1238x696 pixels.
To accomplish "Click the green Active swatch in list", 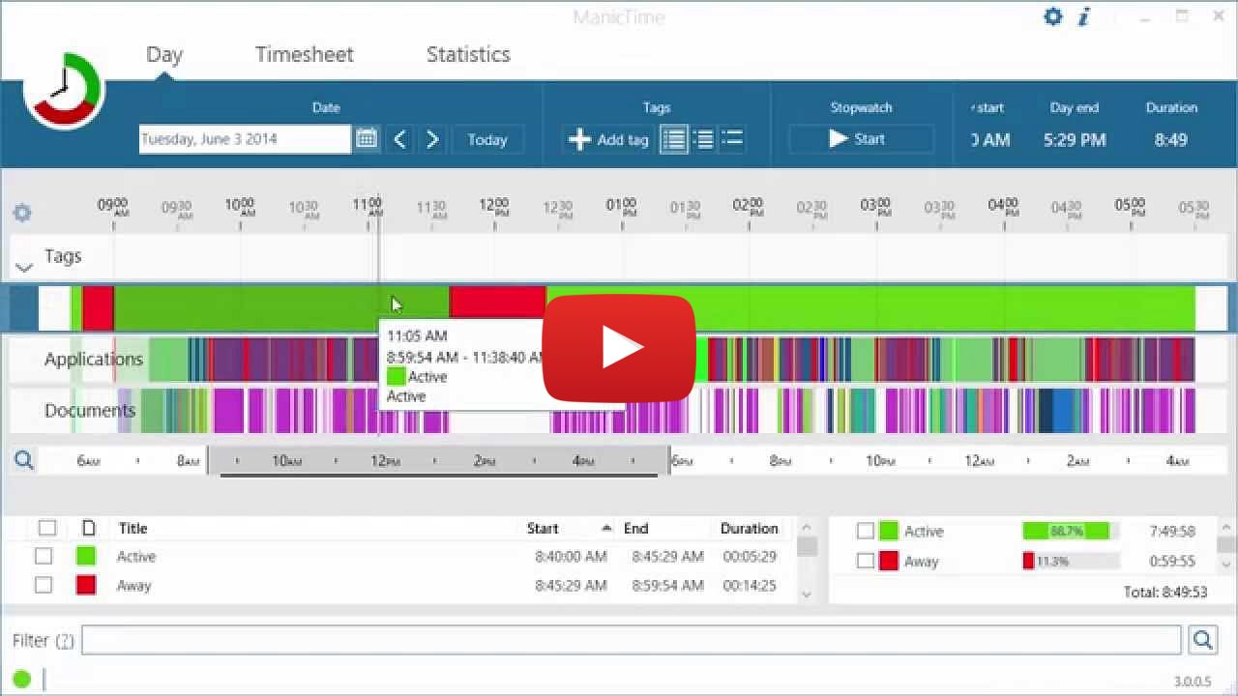I will [x=86, y=556].
